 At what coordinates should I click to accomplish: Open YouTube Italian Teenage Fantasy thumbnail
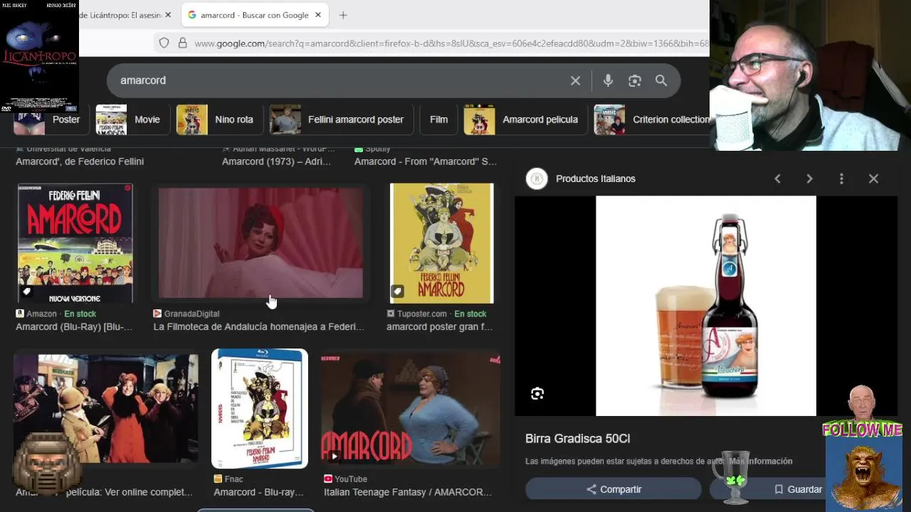410,409
